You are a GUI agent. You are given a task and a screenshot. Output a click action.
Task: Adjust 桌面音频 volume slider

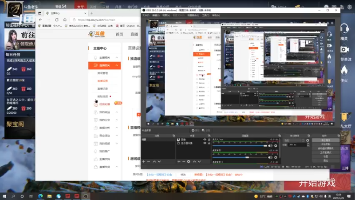[x=240, y=157]
